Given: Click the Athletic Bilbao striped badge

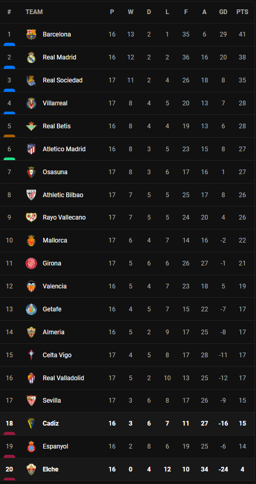Looking at the screenshot, I should click(x=31, y=195).
